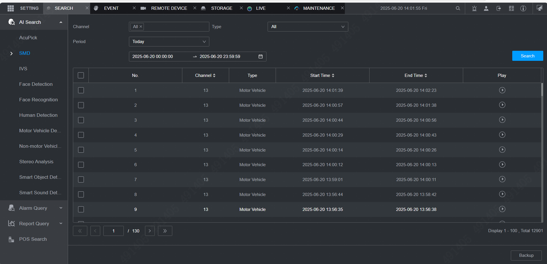This screenshot has height=264, width=547.
Task: Switch to the STORAGE tab
Action: coord(222,8)
